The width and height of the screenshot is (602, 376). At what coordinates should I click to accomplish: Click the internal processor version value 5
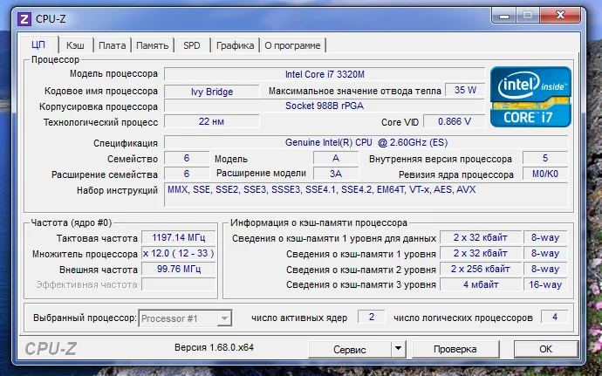click(545, 158)
